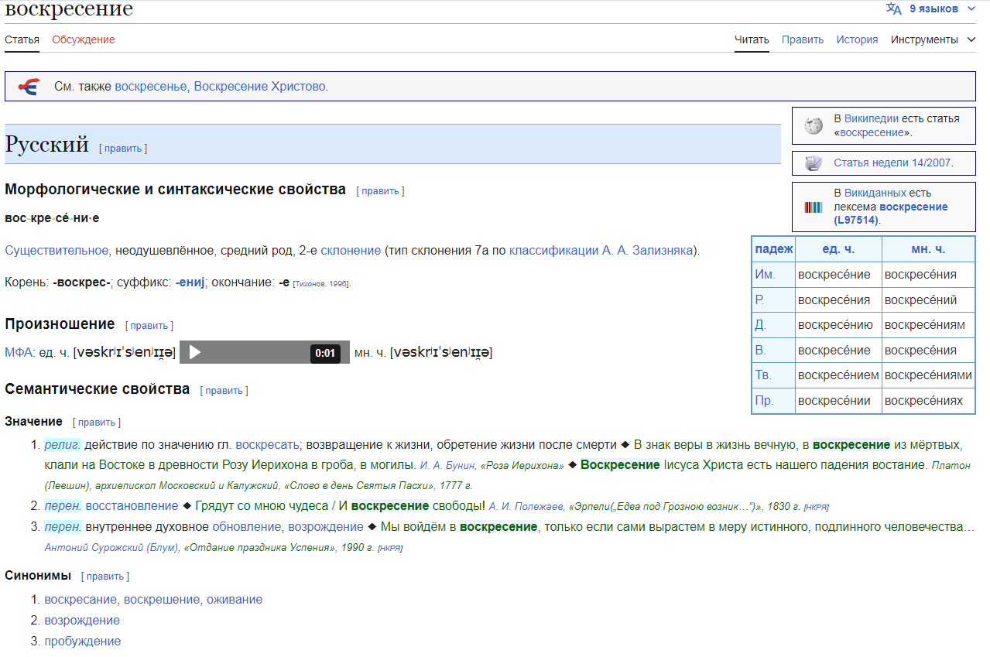Expand the Инструменты tools menu
This screenshot has width=990, height=657.
coord(933,39)
